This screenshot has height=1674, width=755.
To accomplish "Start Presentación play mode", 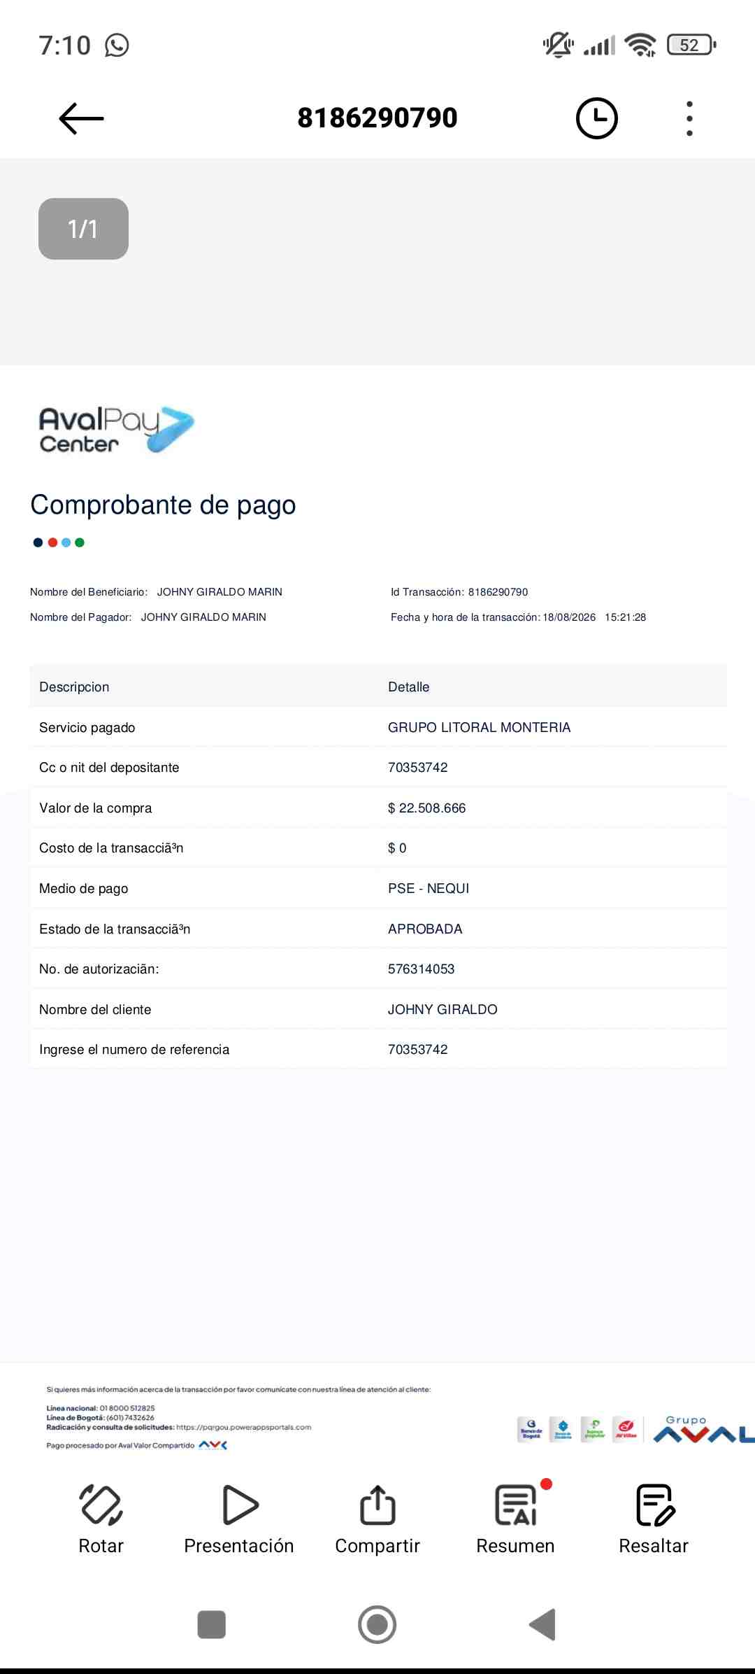I will click(240, 1505).
